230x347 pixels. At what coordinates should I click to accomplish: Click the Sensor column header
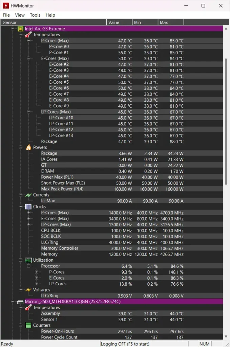coord(53,22)
